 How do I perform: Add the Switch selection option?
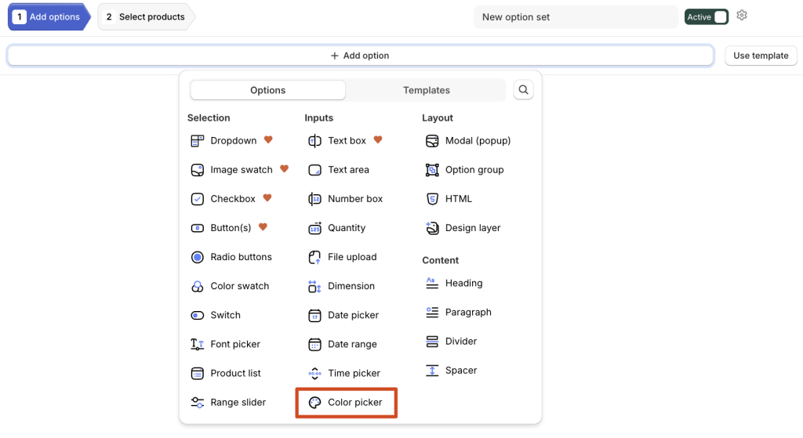point(215,315)
